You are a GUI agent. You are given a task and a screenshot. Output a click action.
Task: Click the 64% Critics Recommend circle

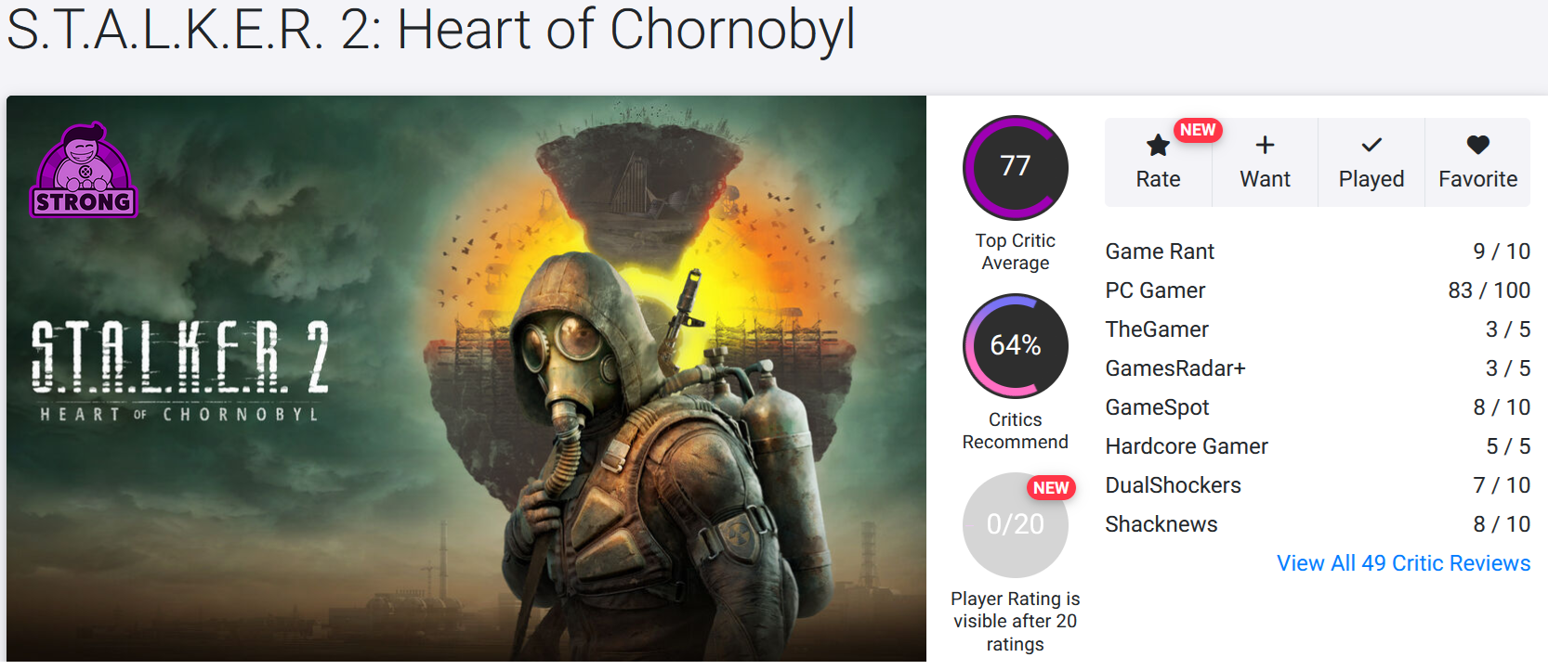click(1016, 346)
